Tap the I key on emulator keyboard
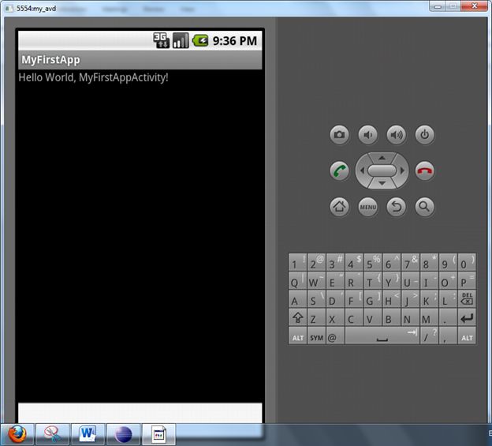Viewport: 492px width, 446px height. [x=429, y=281]
